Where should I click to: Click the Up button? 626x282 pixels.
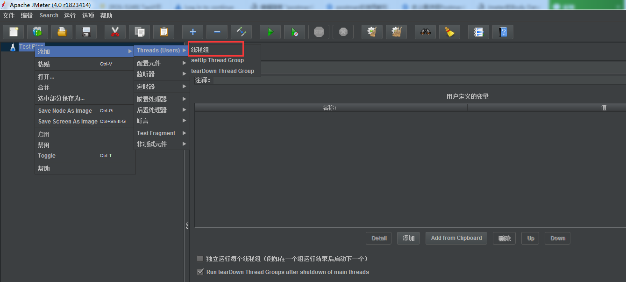(531, 238)
